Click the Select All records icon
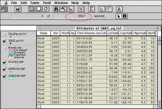162x109 pixels. point(32,9)
